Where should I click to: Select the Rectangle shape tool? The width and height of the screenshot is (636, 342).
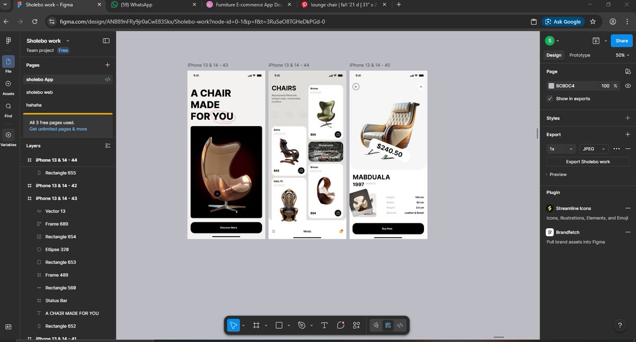pyautogui.click(x=280, y=325)
